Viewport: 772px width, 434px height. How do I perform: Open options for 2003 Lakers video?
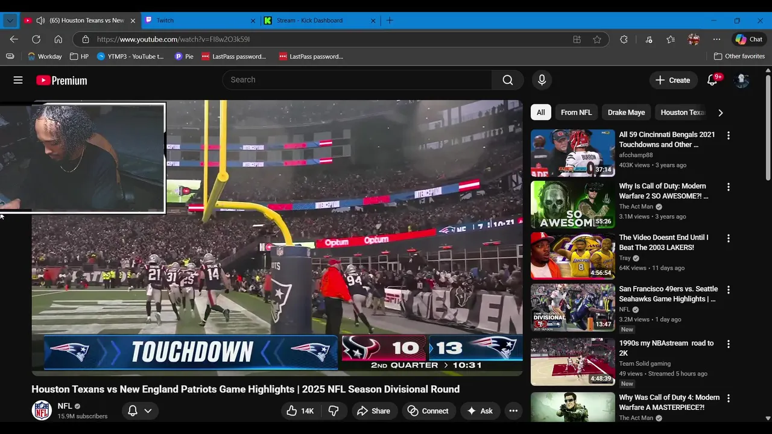click(x=728, y=239)
